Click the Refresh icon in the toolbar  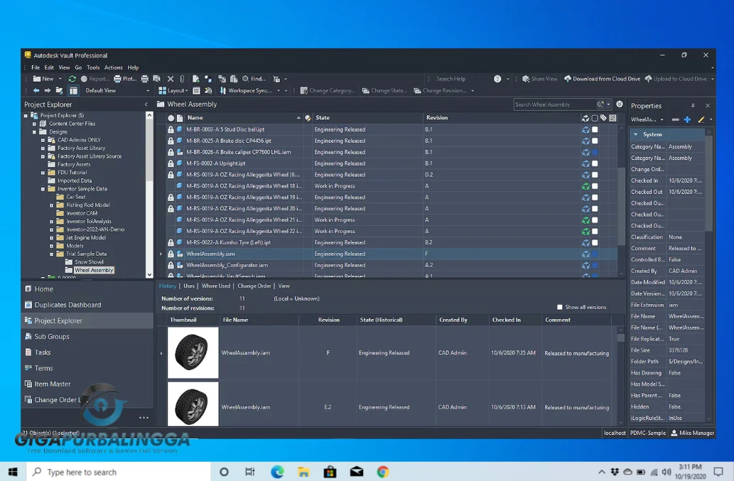72,79
